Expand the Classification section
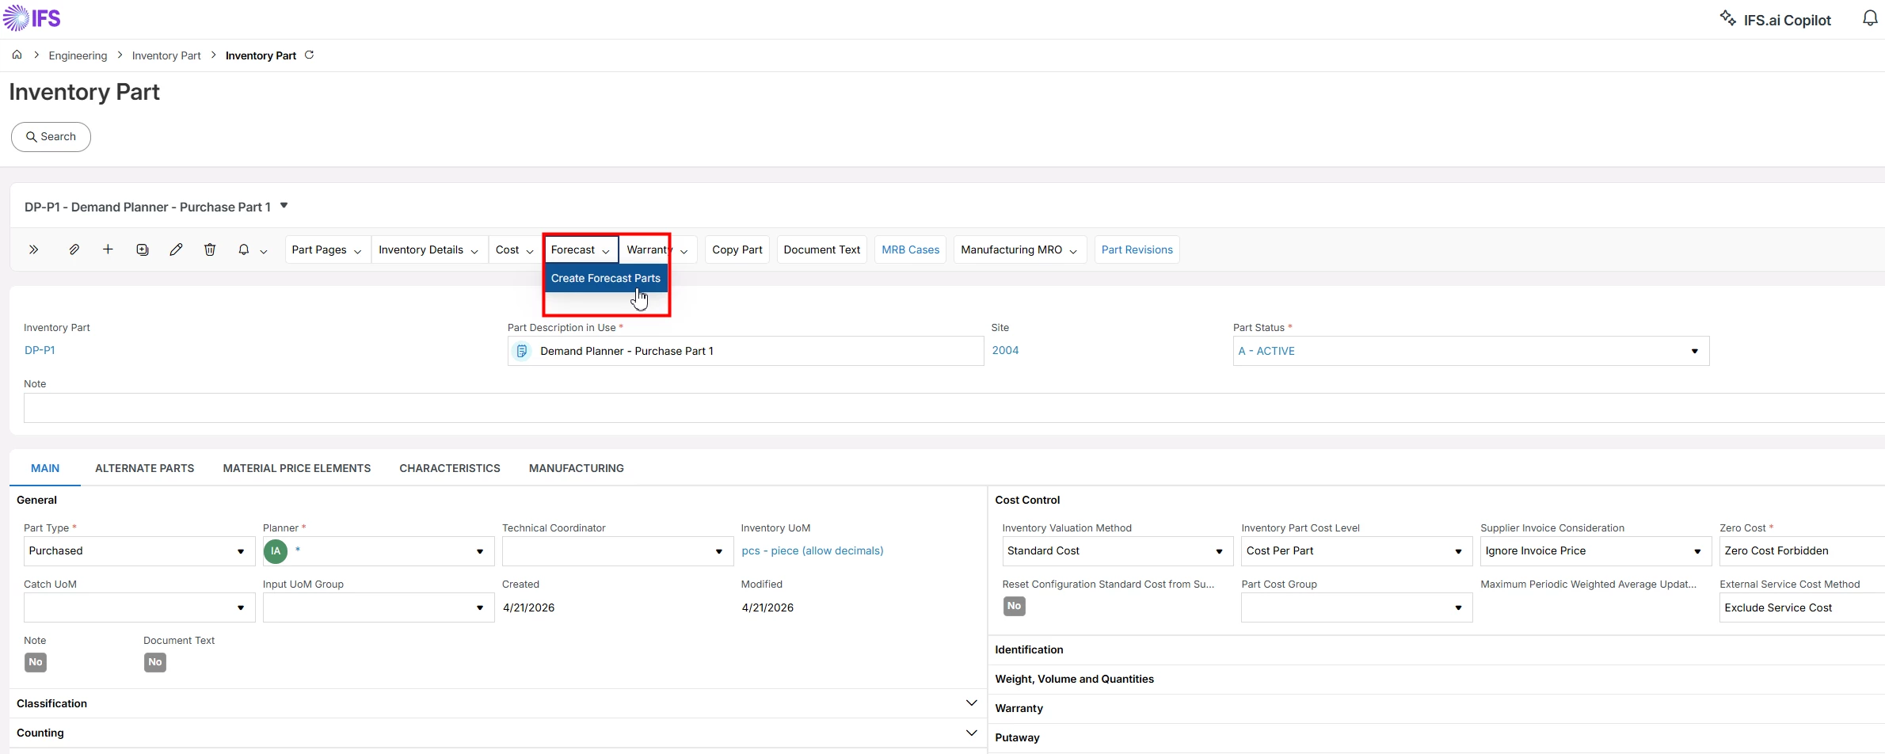Image resolution: width=1885 pixels, height=754 pixels. (971, 703)
